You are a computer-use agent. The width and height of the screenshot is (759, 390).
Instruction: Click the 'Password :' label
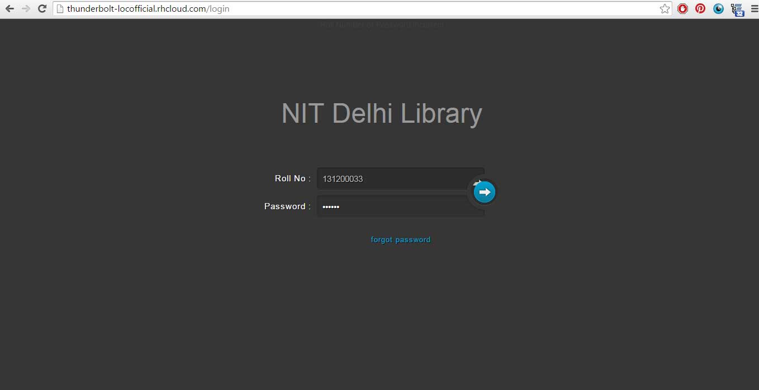288,206
